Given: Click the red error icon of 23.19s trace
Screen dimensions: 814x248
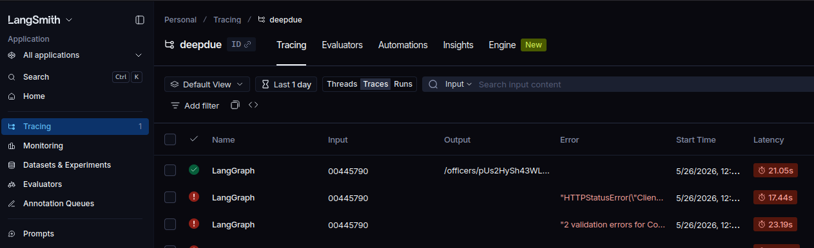Looking at the screenshot, I should (x=194, y=224).
